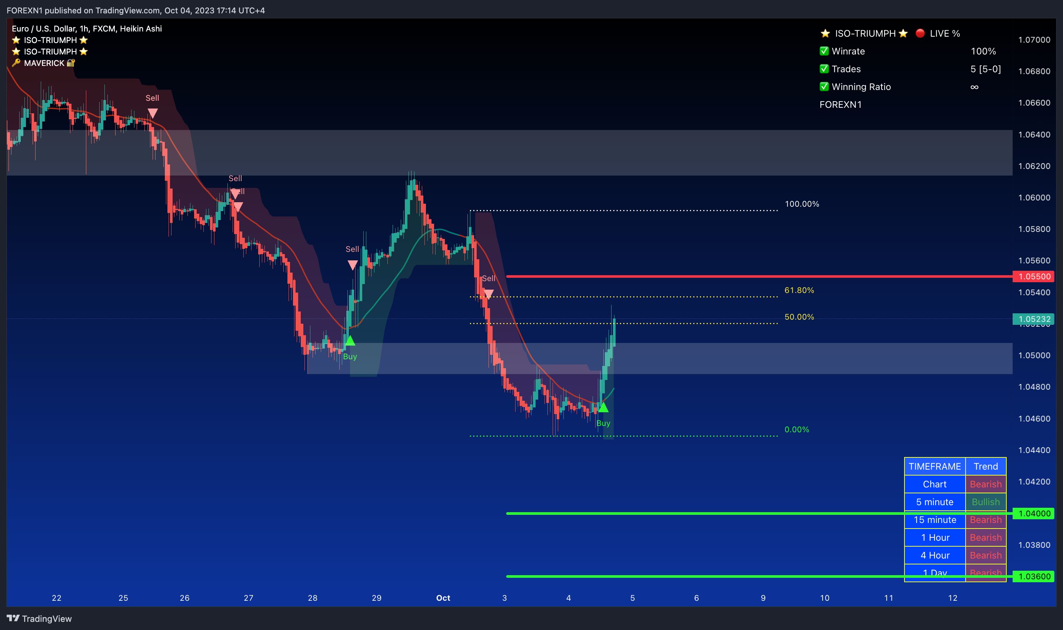1063x630 pixels.
Task: Click the green checkmark beside Winrate
Action: [x=824, y=51]
